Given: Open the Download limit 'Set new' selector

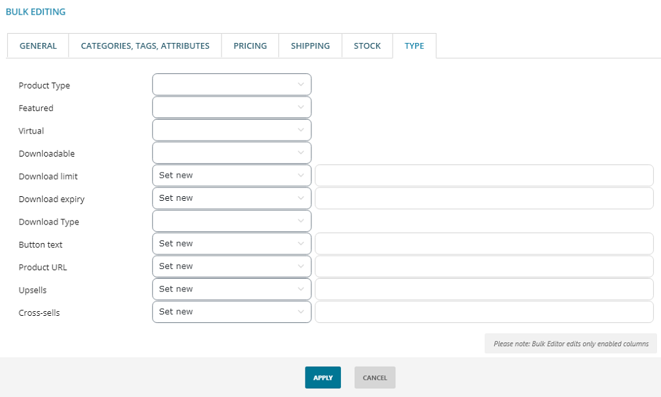Looking at the screenshot, I should tap(231, 175).
